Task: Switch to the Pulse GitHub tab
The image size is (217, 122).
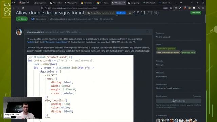Action: tap(56, 3)
